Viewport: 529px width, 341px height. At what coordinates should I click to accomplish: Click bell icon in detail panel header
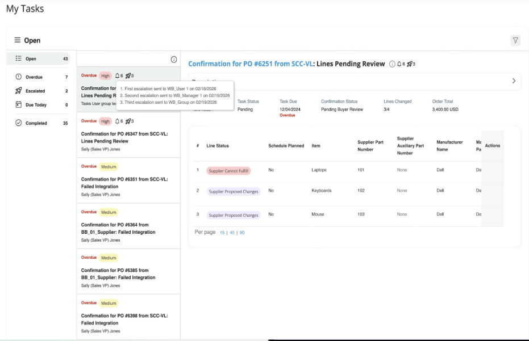point(399,64)
